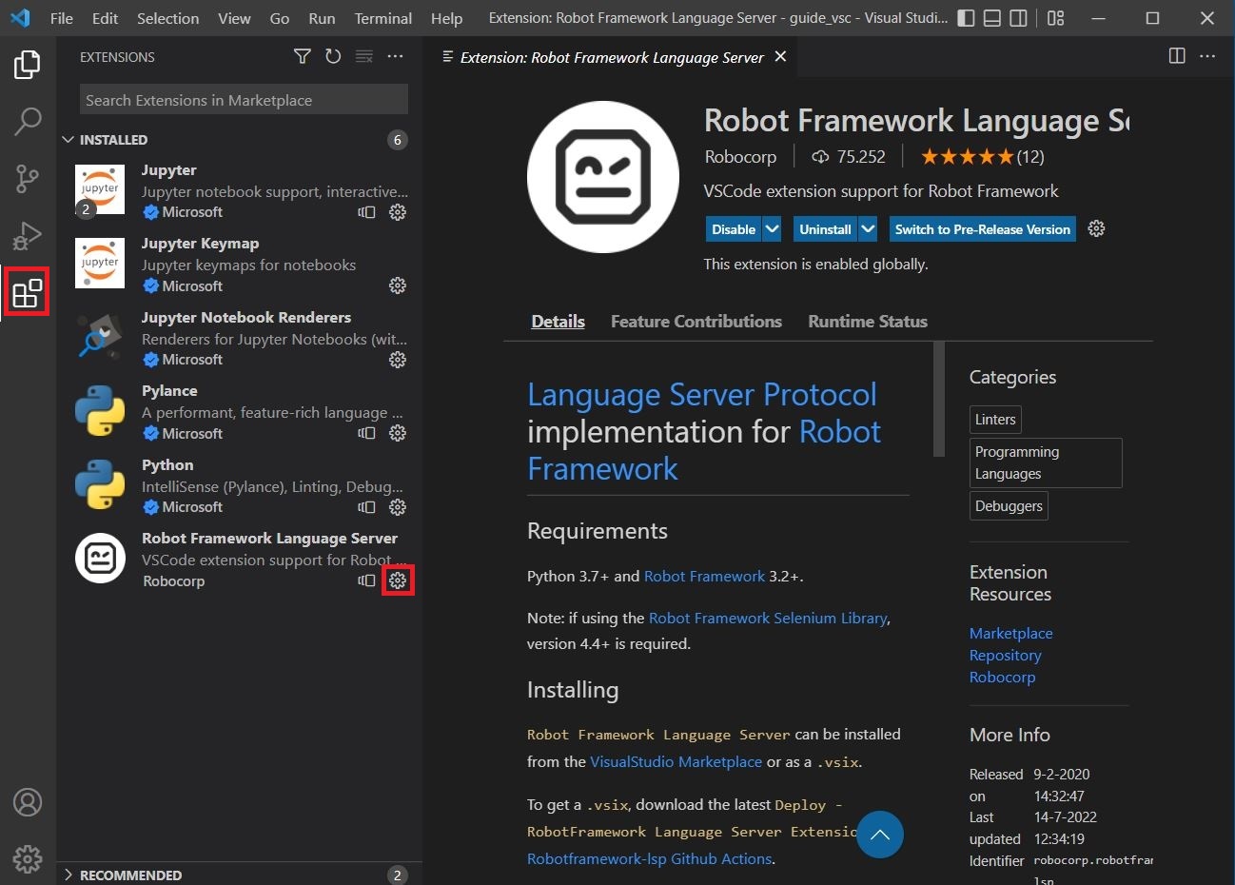Open the Marketplace resource link
The image size is (1235, 885).
point(1010,634)
